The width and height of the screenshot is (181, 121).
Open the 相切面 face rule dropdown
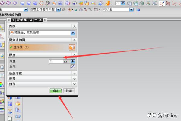(131, 10)
